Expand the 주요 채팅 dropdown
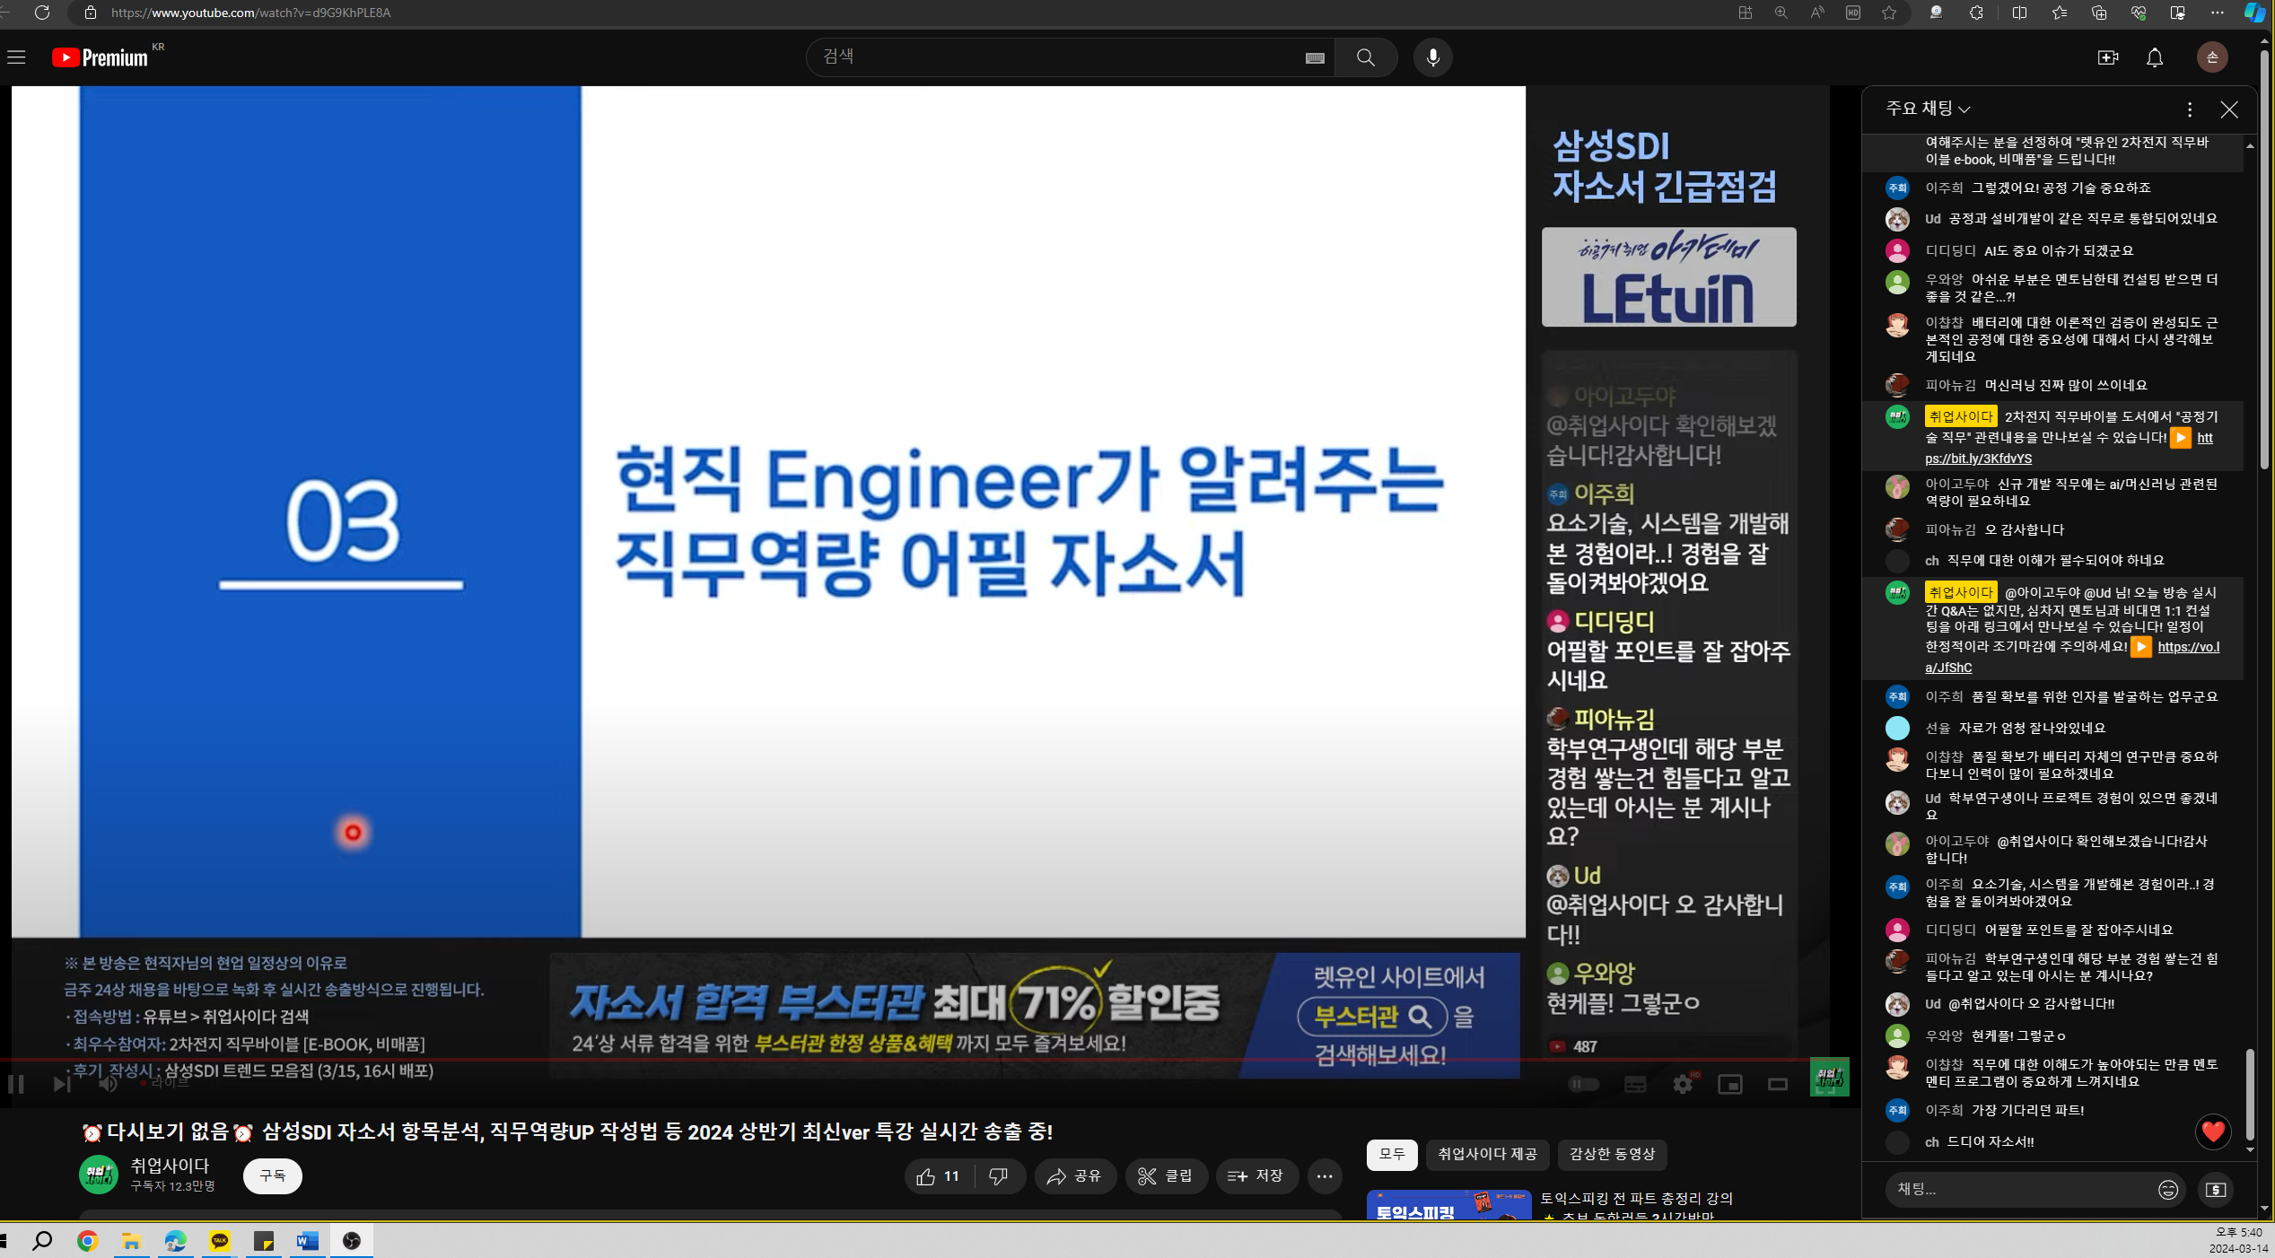2275x1258 pixels. (x=1928, y=109)
